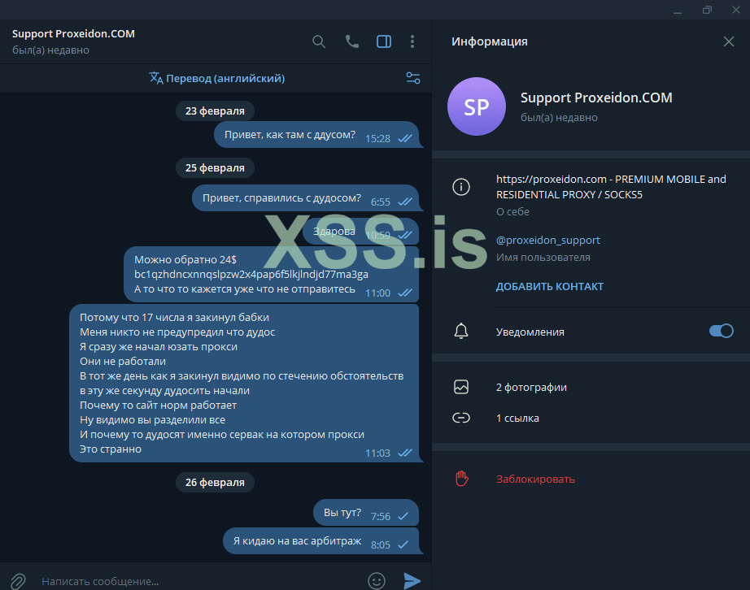Select ДОБАВИТЬ КОНТАКТ

550,287
